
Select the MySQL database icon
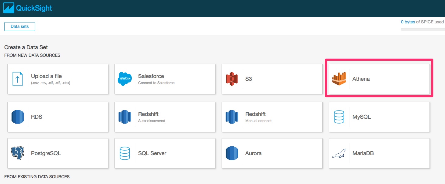click(x=339, y=117)
